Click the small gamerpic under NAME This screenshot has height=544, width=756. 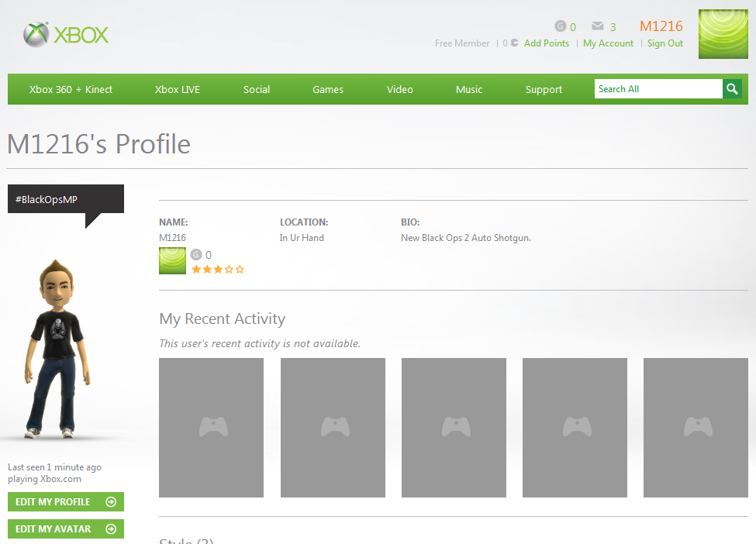click(172, 260)
